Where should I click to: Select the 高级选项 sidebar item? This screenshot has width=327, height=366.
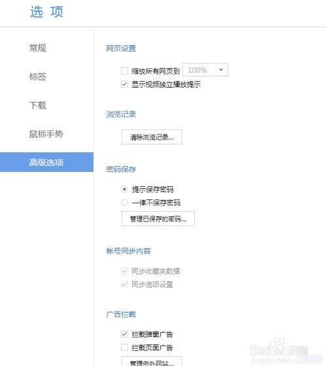(46, 162)
